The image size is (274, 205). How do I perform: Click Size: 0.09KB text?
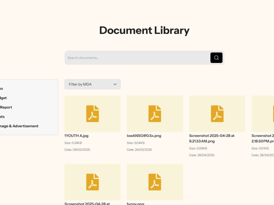pyautogui.click(x=198, y=148)
